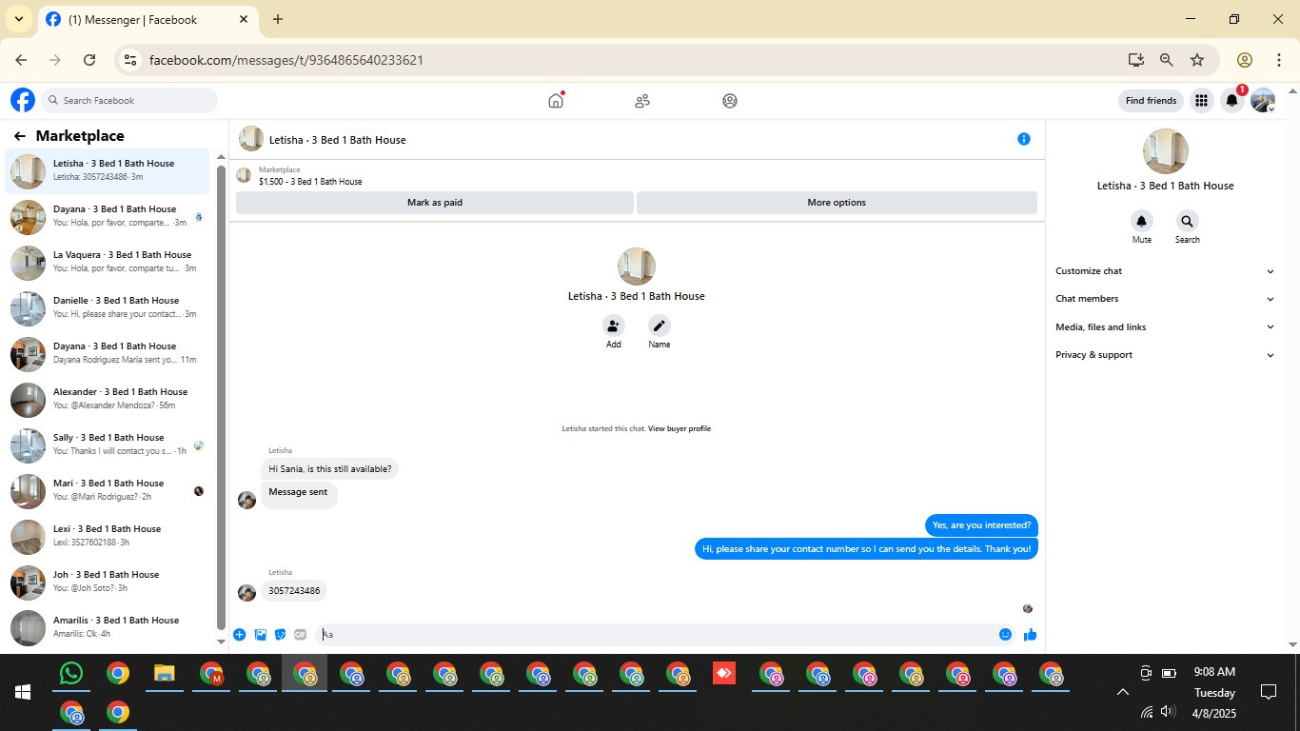Viewport: 1300px width, 731px height.
Task: Add people using the Add icon
Action: (x=614, y=326)
